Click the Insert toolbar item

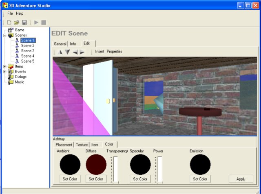(100, 52)
